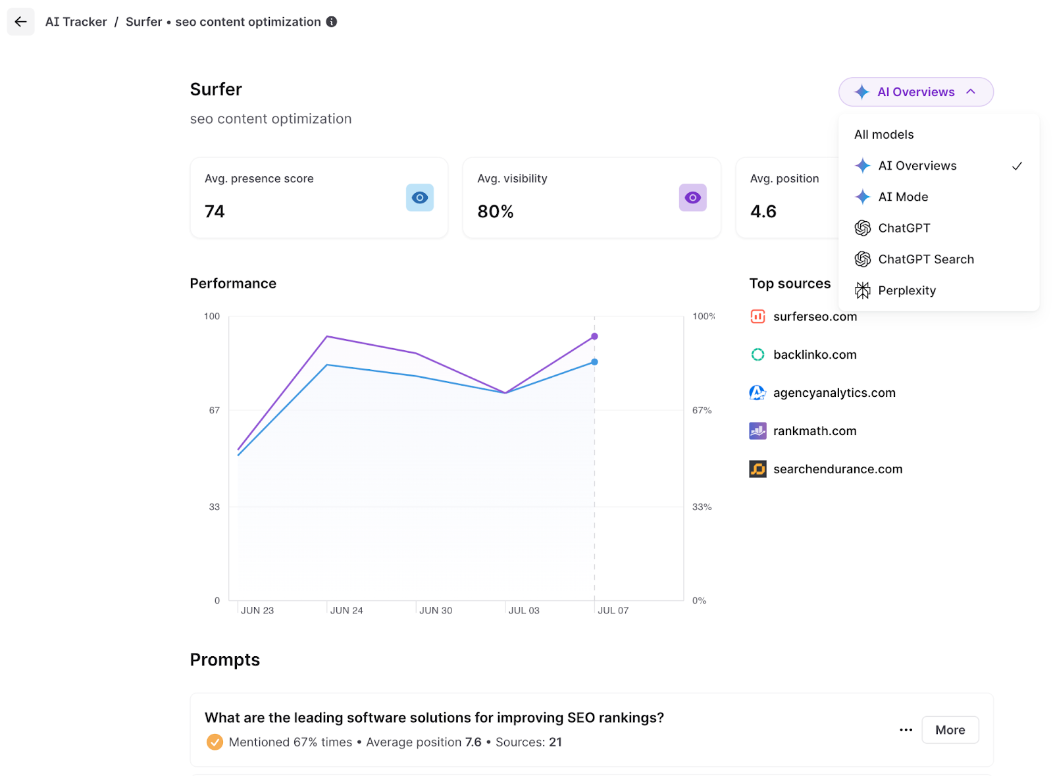This screenshot has height=776, width=1053.
Task: Click AI Tracker breadcrumb link
Action: point(76,22)
